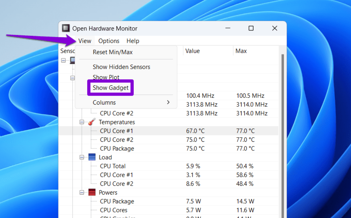Enable Show Hidden Sensors
351x218 pixels.
click(x=121, y=67)
